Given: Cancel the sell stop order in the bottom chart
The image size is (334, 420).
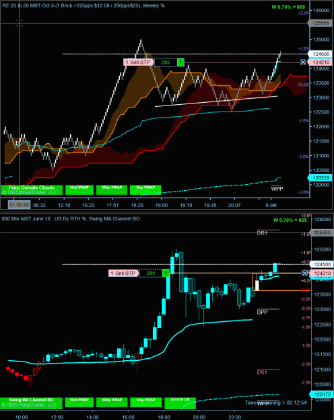Looking at the screenshot, I should click(304, 274).
